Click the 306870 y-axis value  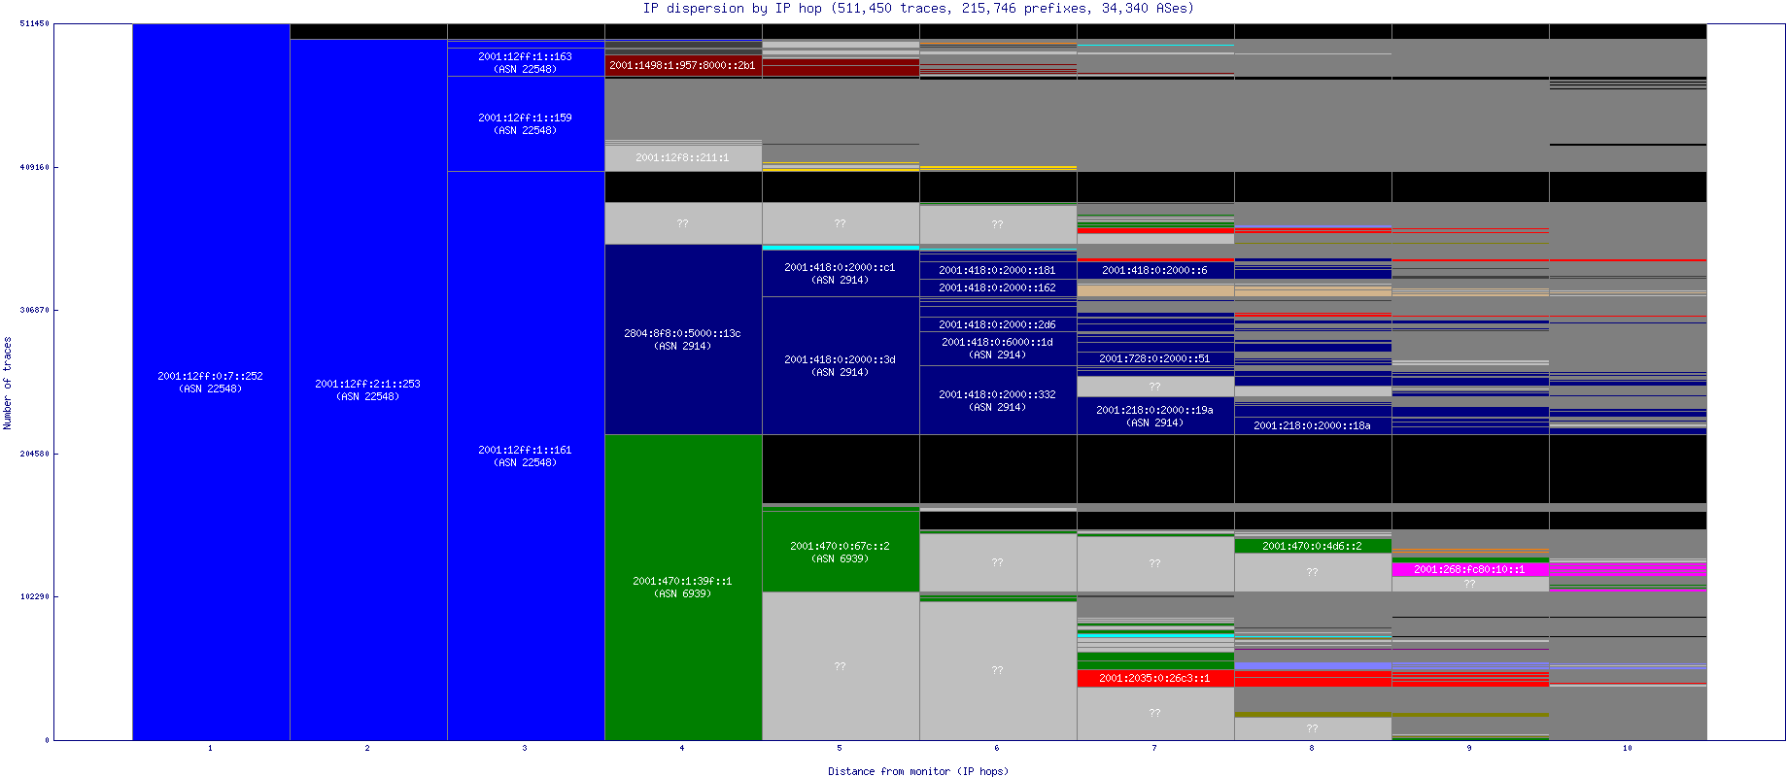[x=34, y=310]
